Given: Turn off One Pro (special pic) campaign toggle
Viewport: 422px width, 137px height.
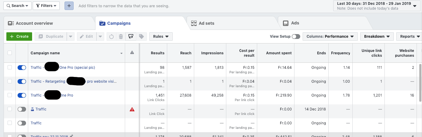Looking at the screenshot, I should tap(22, 68).
